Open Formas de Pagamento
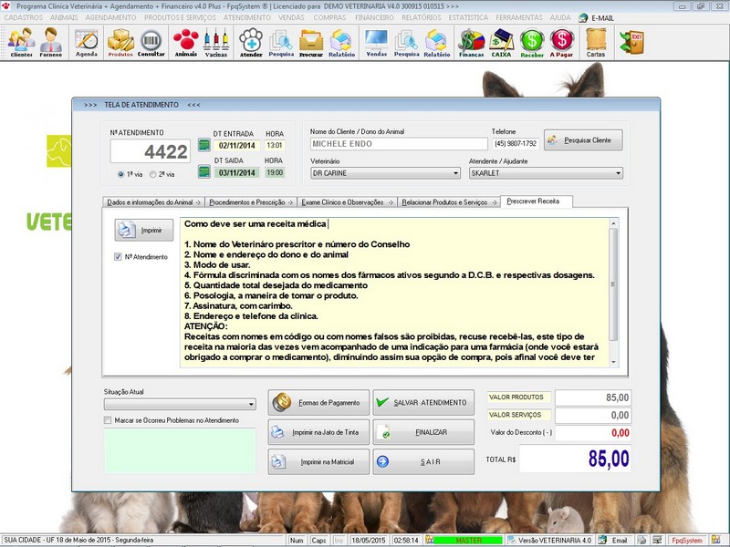The height and width of the screenshot is (547, 730). click(x=318, y=402)
